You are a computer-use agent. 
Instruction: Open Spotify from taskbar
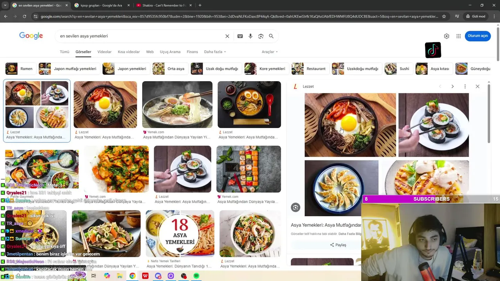[x=196, y=276]
